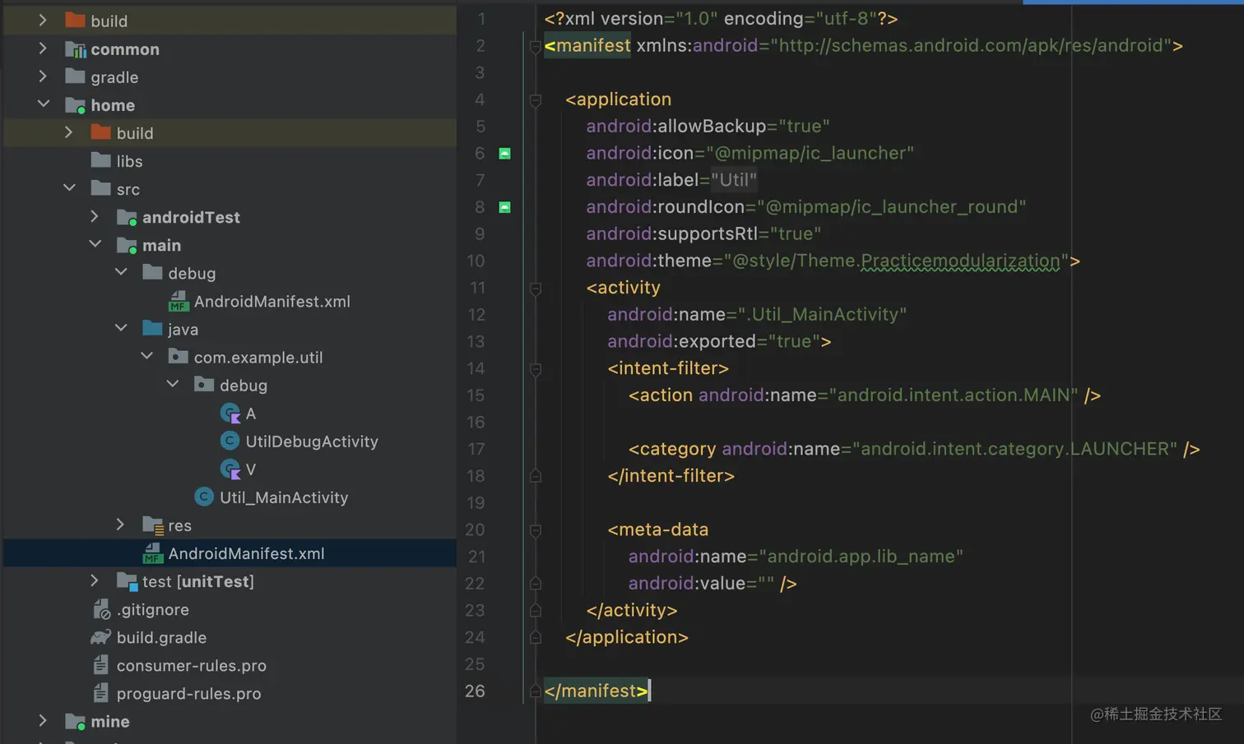Click the gutter image icon on line 6

(x=505, y=153)
